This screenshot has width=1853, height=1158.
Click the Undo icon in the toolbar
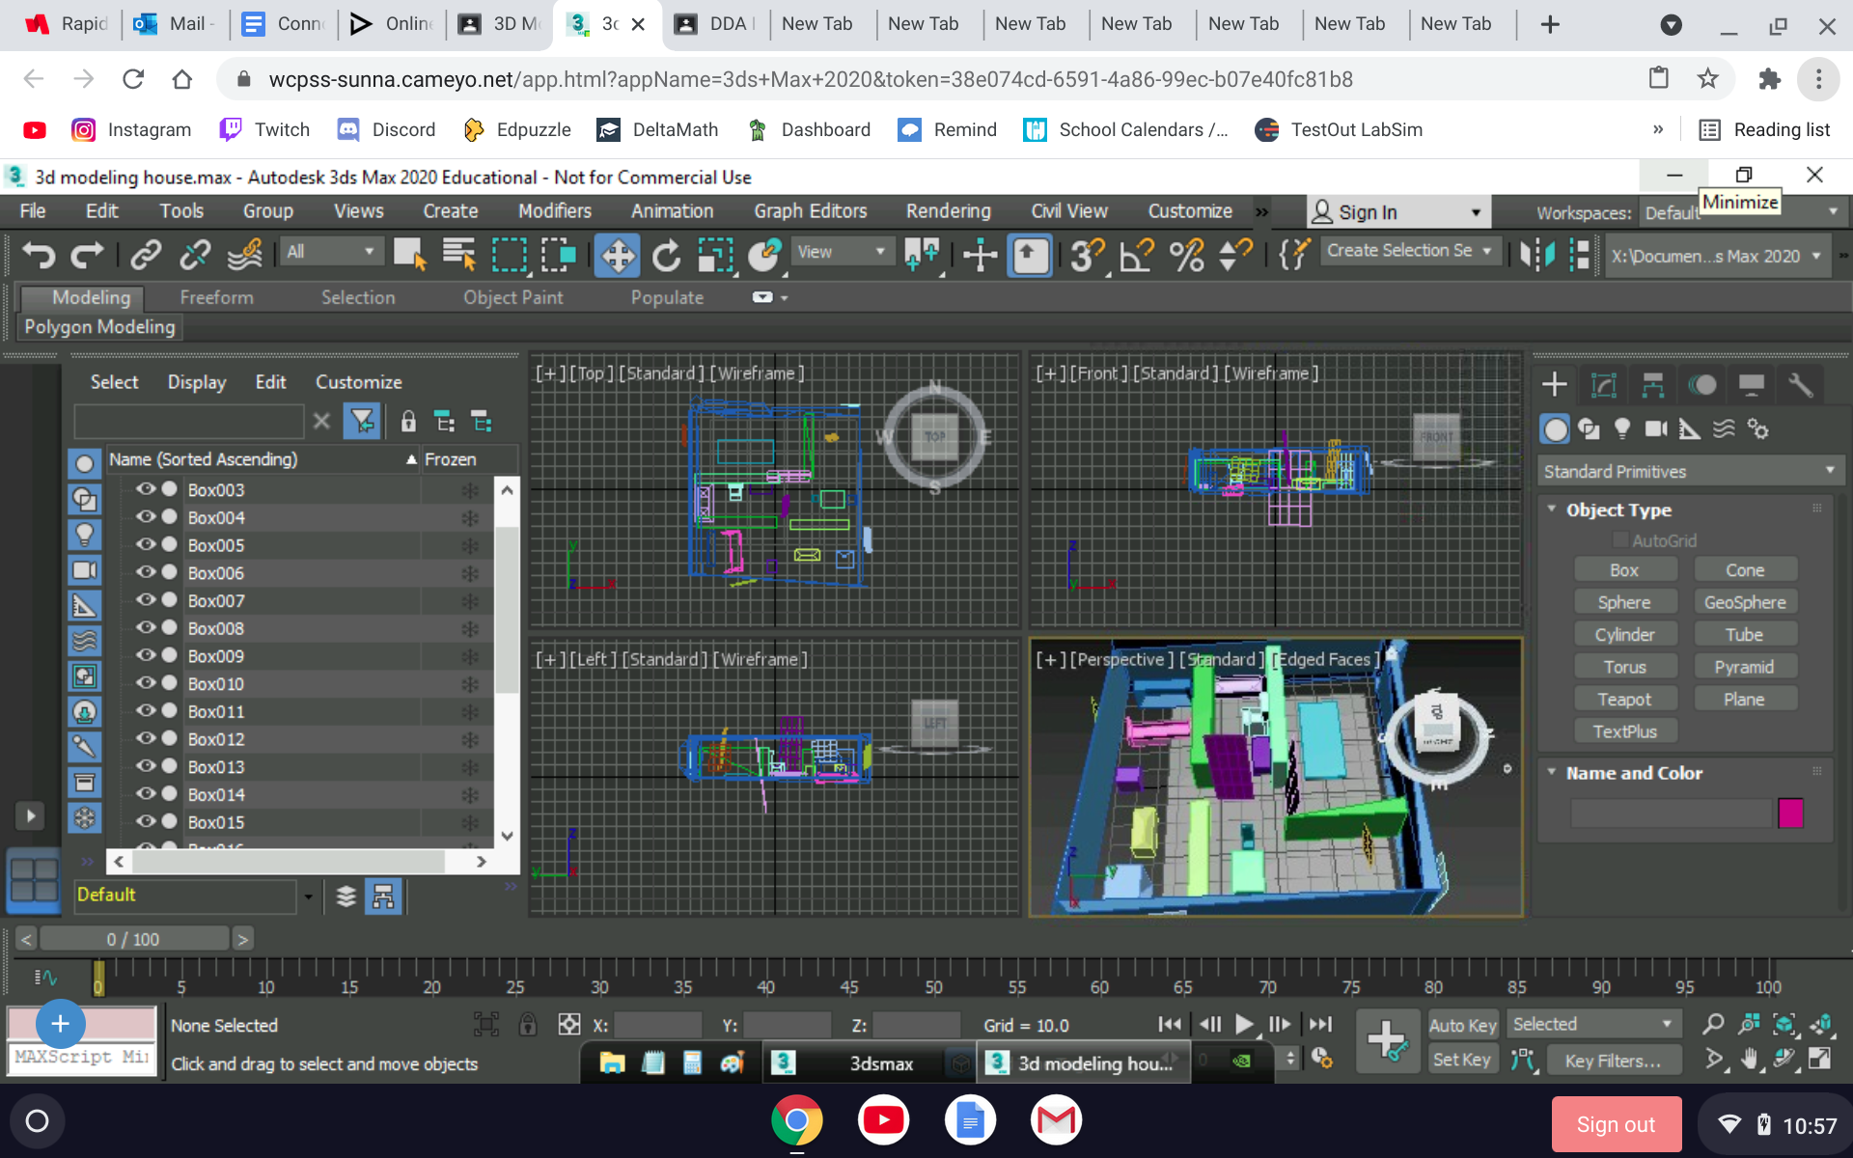click(x=39, y=255)
